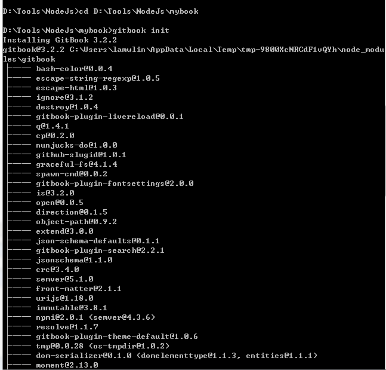Select gitbook-plugin-fontsettings@2.0.0 entry
The image size is (386, 370).
[x=115, y=184]
